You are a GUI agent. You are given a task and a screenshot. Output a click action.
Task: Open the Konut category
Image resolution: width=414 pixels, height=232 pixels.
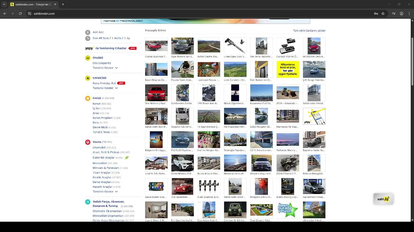coord(96,104)
